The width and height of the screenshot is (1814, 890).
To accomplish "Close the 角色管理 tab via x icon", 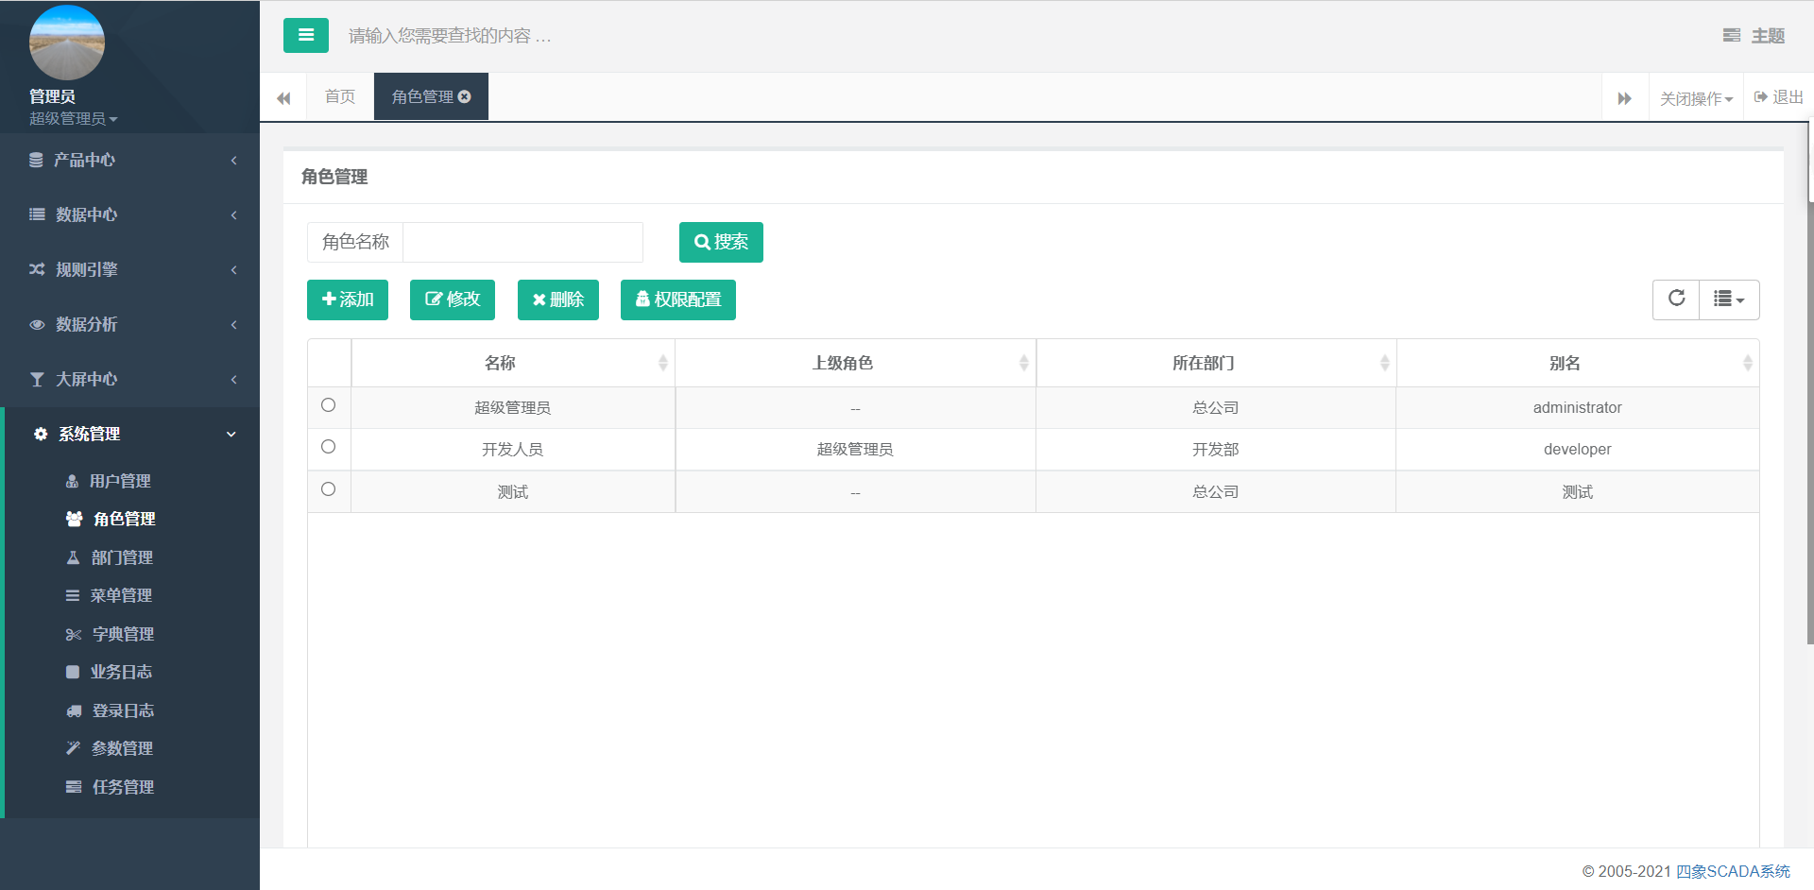I will pos(465,96).
